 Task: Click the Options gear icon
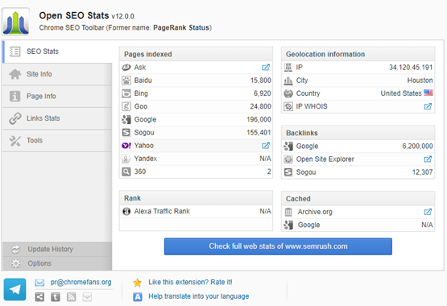(x=16, y=263)
